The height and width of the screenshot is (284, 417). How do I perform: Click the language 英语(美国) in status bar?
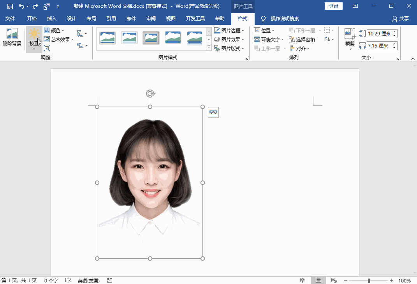[88, 280]
